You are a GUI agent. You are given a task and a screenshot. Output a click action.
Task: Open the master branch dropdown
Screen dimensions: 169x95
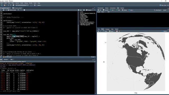[x=165, y=10]
